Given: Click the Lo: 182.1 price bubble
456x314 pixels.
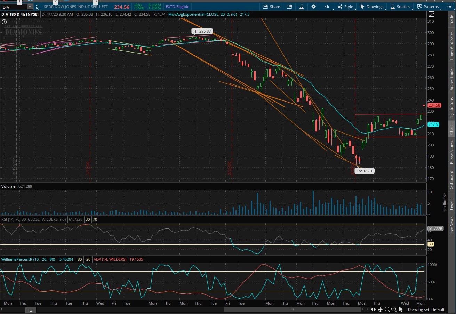Looking at the screenshot, I should pyautogui.click(x=365, y=171).
